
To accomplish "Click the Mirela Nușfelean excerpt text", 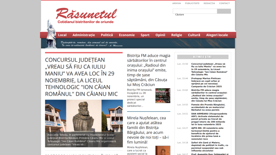I will (x=138, y=150).
